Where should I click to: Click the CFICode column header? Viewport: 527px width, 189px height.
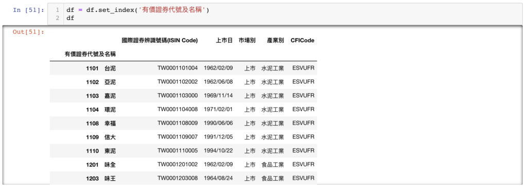click(x=303, y=40)
